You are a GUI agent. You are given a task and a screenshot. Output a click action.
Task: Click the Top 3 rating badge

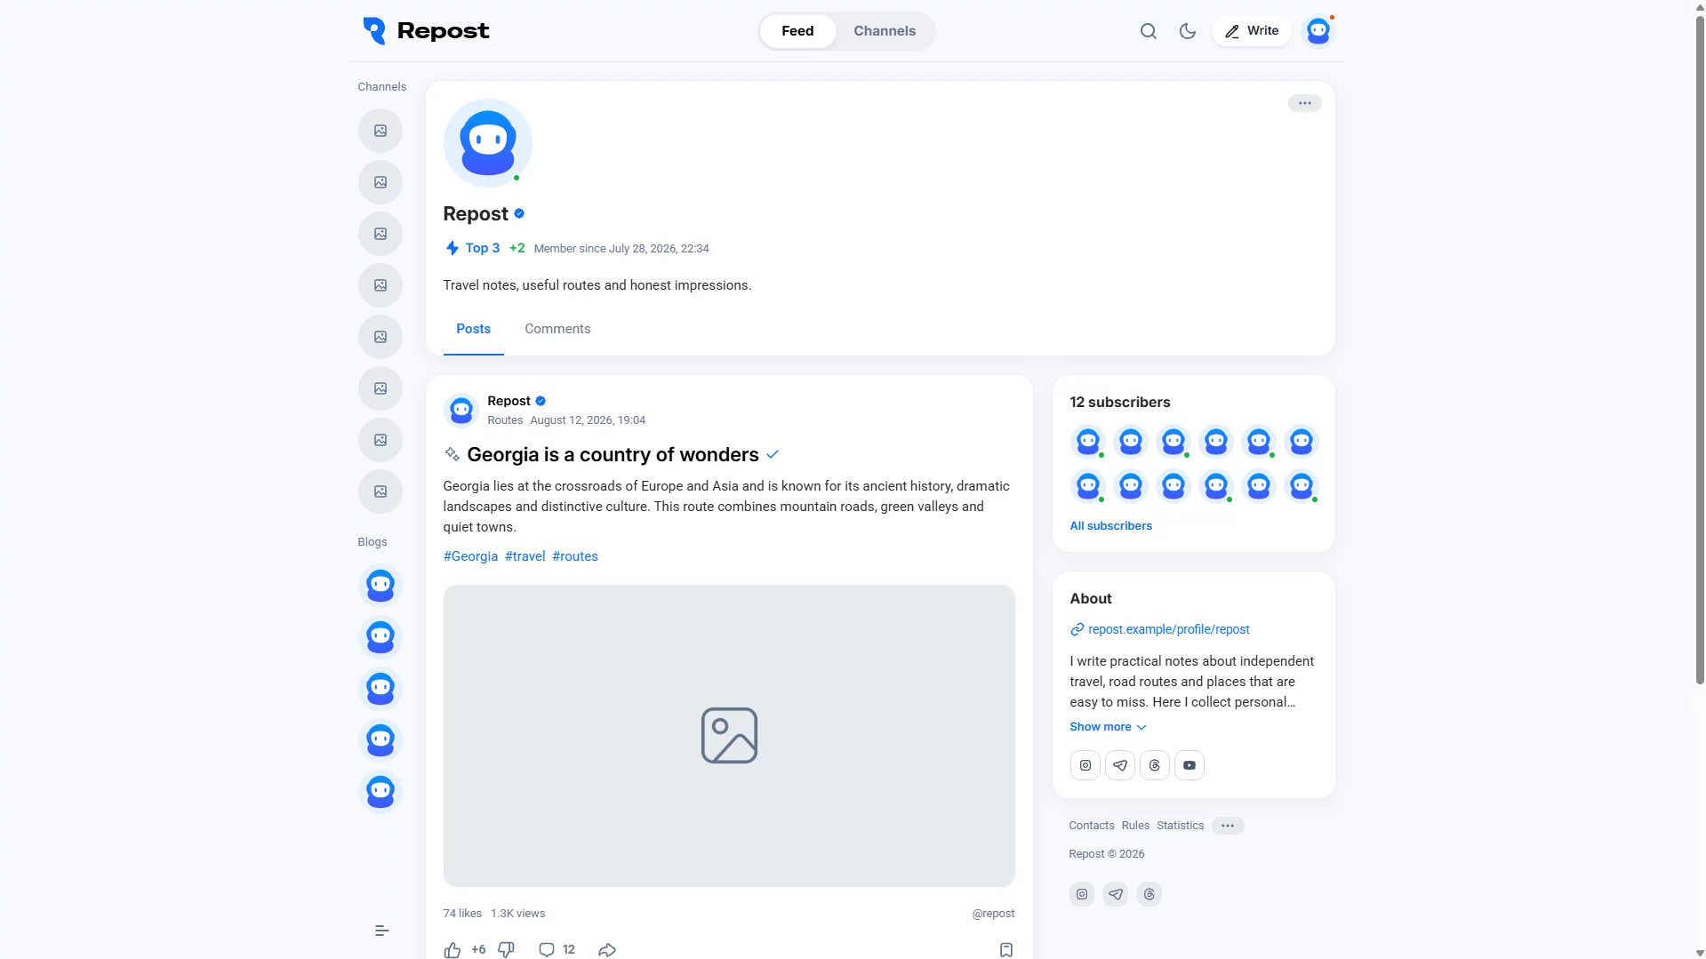(x=473, y=249)
